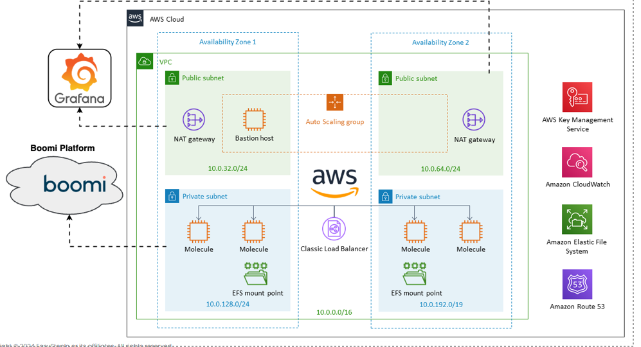Click the 'Amazon Elastic File System' label

tap(577, 247)
